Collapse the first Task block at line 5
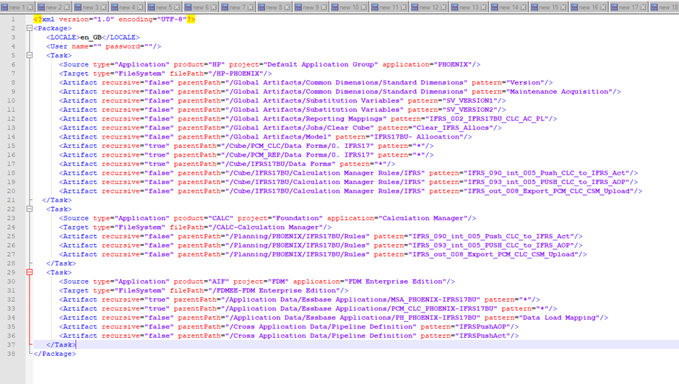 tap(30, 55)
